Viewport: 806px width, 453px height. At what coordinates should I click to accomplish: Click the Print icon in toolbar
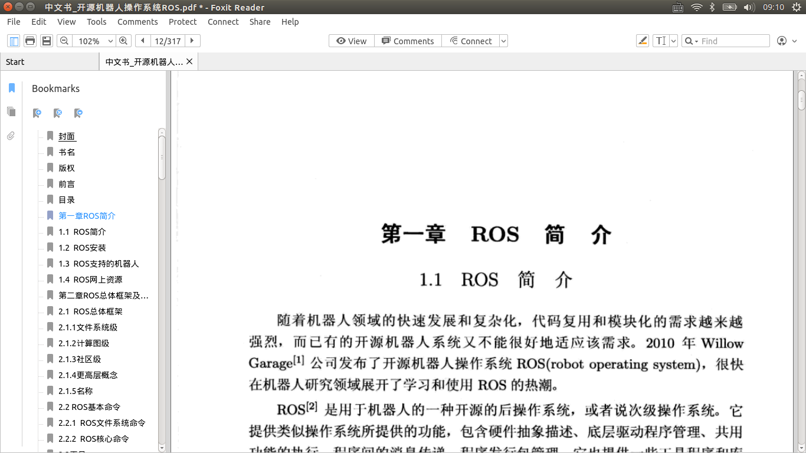(30, 41)
